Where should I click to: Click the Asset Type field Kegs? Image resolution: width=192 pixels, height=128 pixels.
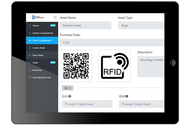pos(141,25)
